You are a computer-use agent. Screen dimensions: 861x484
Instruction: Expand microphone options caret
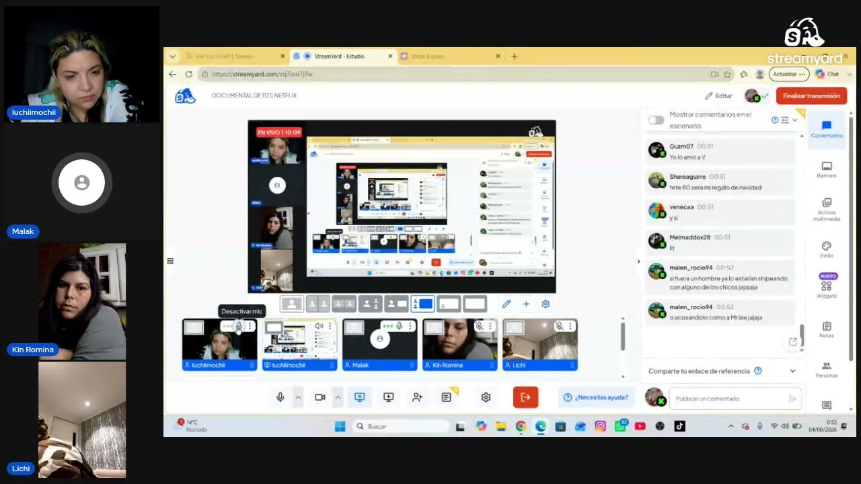(298, 397)
